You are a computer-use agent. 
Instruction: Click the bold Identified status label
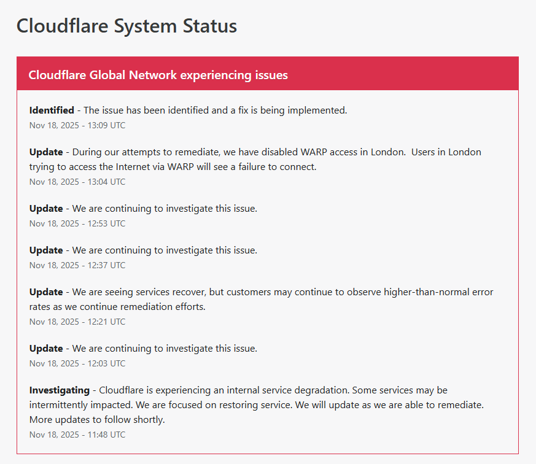tap(52, 110)
